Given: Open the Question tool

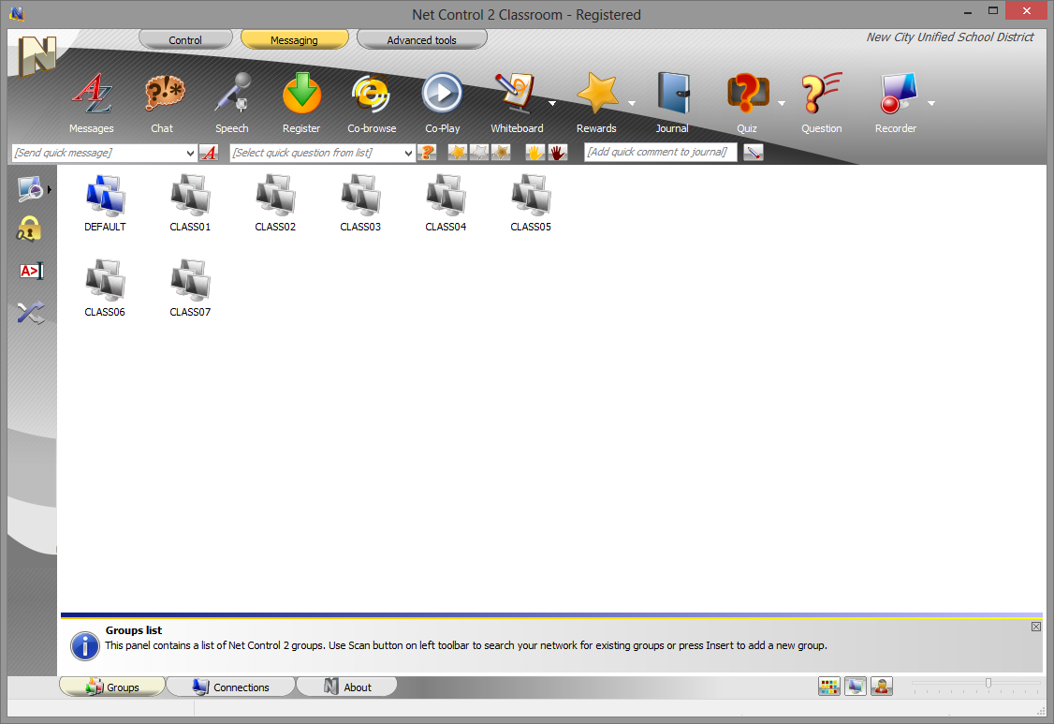Looking at the screenshot, I should pos(822,103).
